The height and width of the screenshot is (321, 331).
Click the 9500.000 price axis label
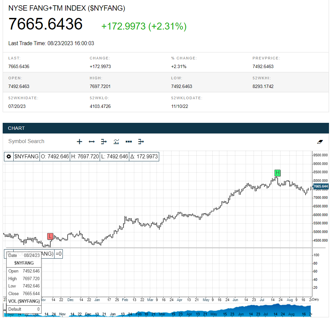coord(320,155)
